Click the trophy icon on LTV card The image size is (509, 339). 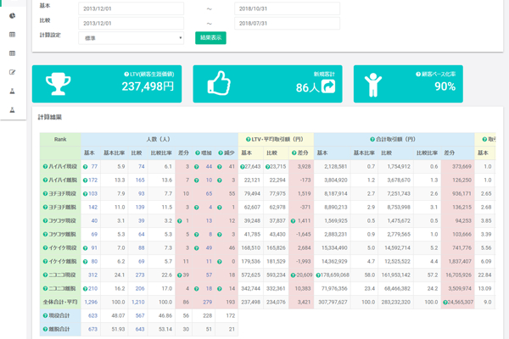[56, 83]
